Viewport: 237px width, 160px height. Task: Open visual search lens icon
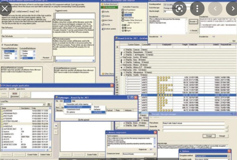(179, 9)
